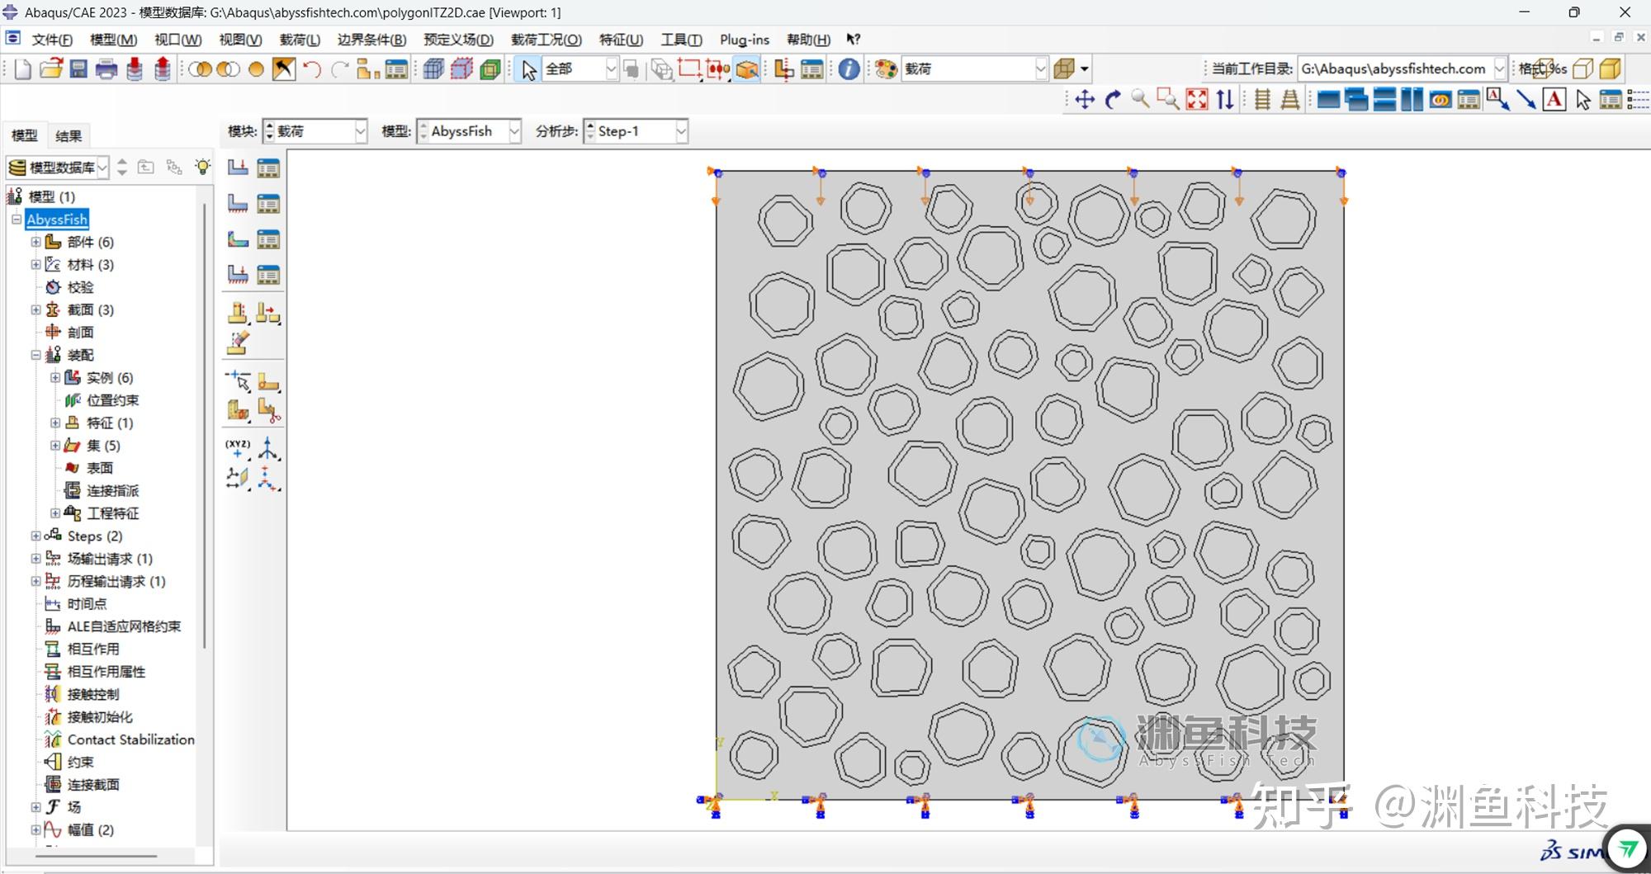
Task: Open the Boundary Condition Manager icon
Action: [268, 204]
